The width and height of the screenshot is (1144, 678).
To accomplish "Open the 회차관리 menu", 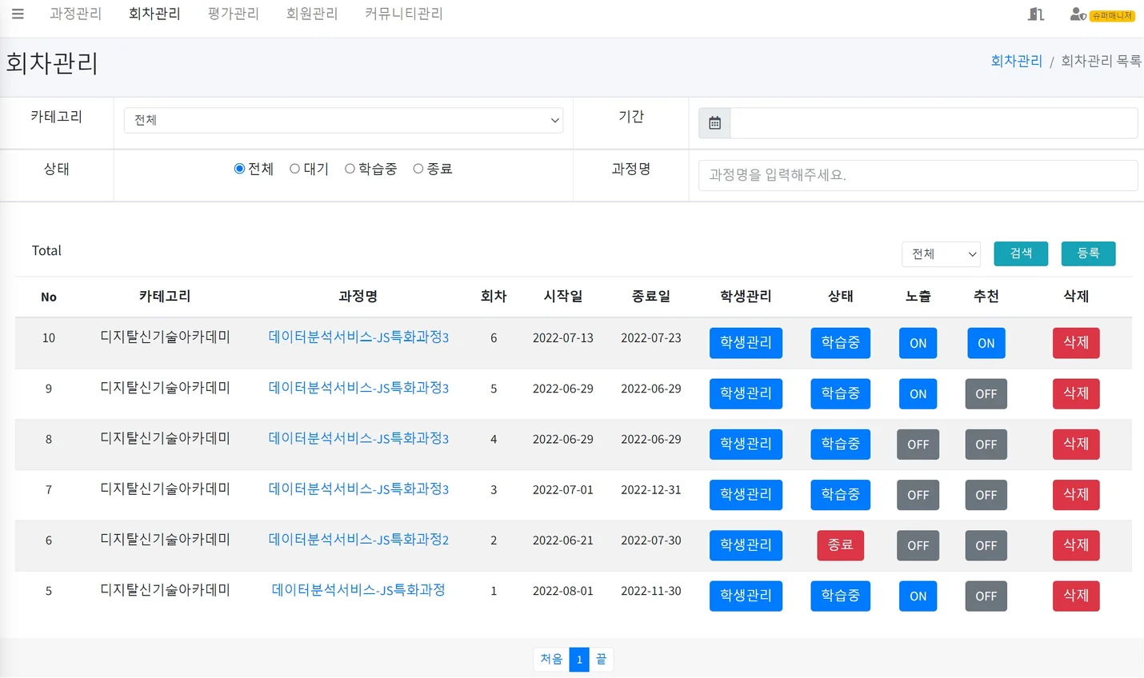I will pyautogui.click(x=154, y=14).
